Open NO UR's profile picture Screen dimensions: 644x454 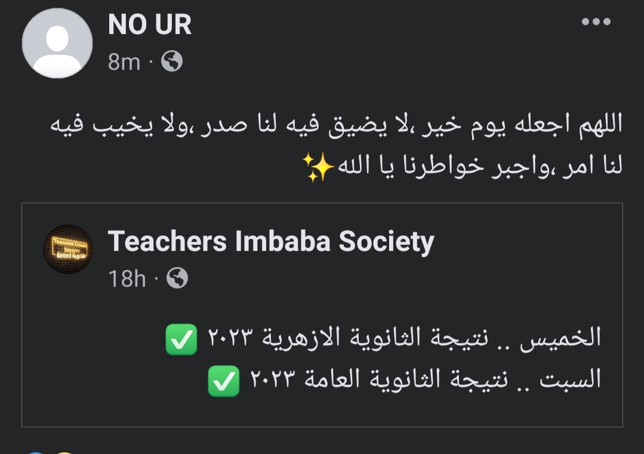57,43
